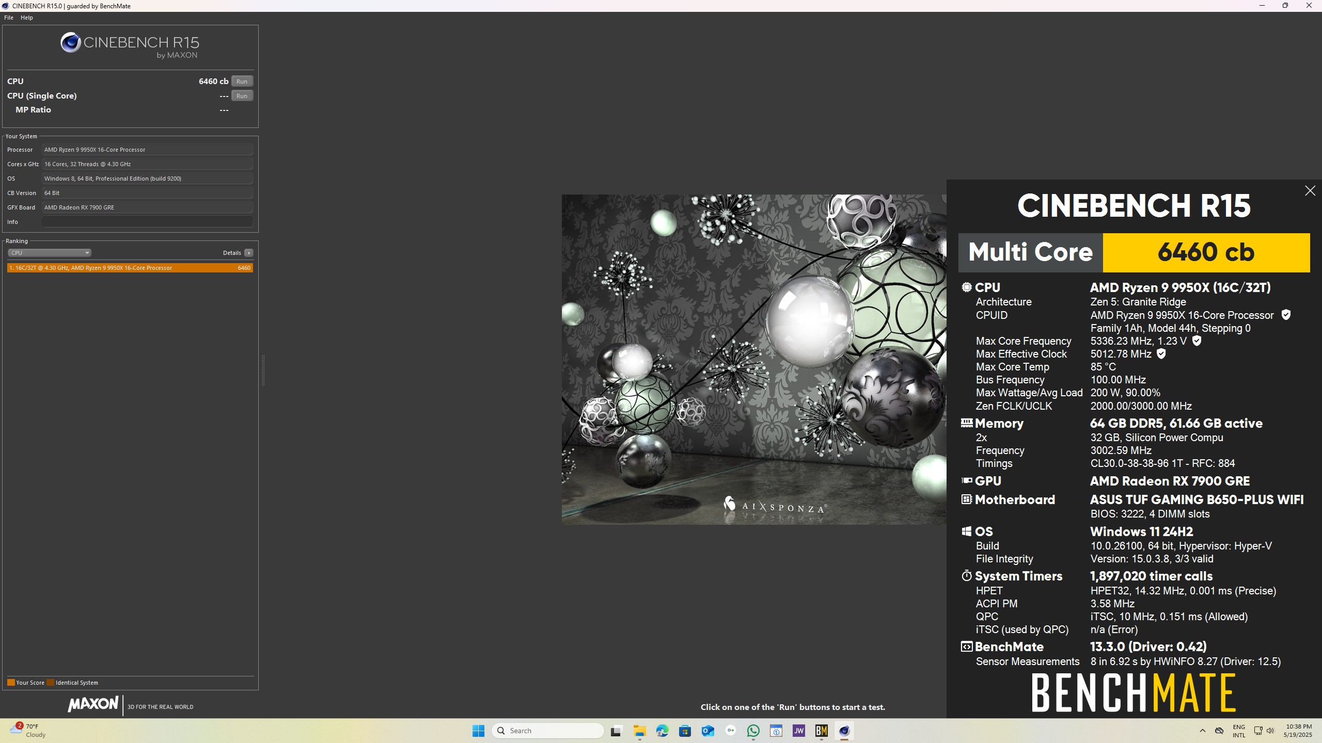Open the calendar-clock app on taskbar
Viewport: 1322px width, 743px height.
(776, 731)
